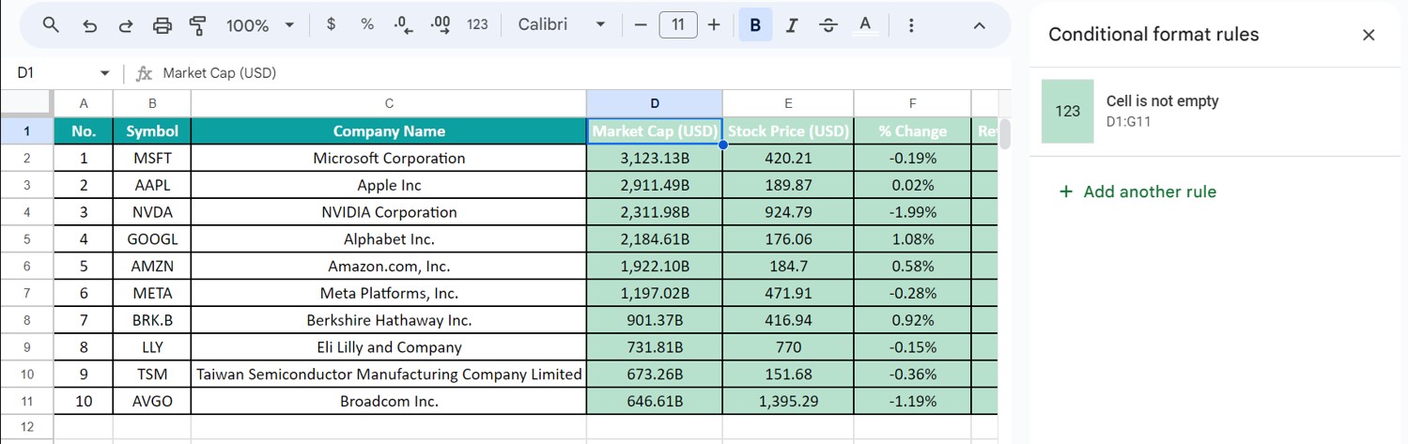Click the % Change header cell
Screen dimensions: 1408x444
coord(912,131)
